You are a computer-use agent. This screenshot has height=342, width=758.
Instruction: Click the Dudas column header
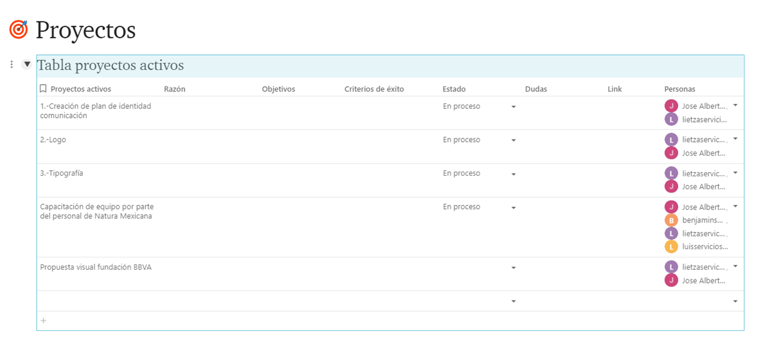point(536,89)
